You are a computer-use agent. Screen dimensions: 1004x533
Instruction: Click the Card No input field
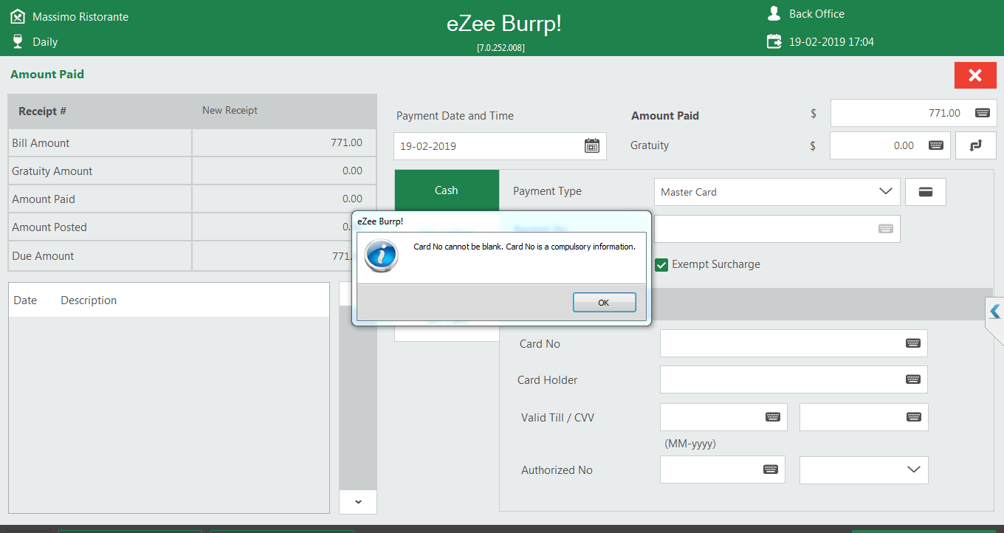[794, 343]
